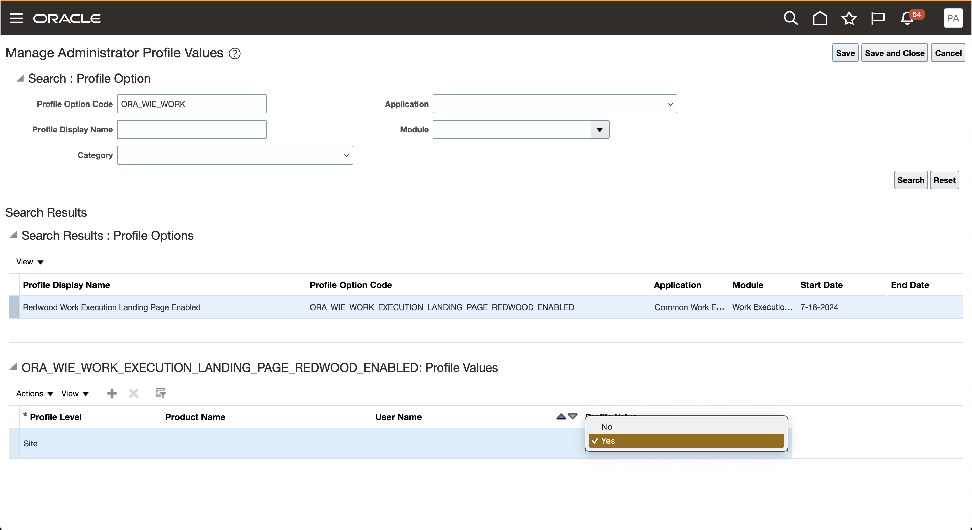Open the Actions menu
The height and width of the screenshot is (530, 972).
[34, 393]
